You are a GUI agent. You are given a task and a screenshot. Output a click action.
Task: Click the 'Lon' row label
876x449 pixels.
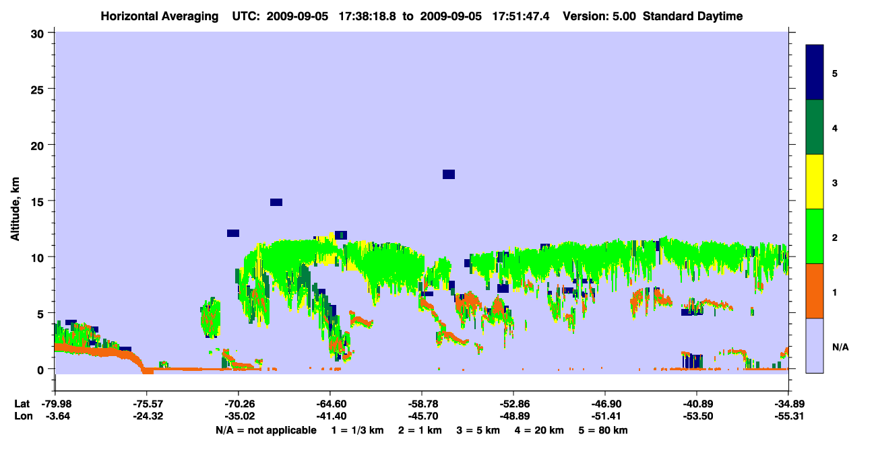click(22, 417)
